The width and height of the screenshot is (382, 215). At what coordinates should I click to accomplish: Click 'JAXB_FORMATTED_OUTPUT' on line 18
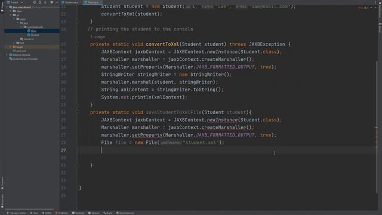[225, 67]
